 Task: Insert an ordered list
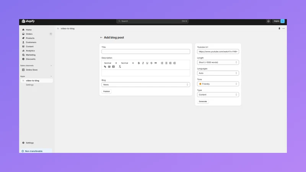[x=162, y=63]
